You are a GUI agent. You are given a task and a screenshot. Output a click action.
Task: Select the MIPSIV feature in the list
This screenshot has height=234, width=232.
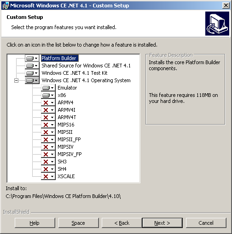(65, 147)
